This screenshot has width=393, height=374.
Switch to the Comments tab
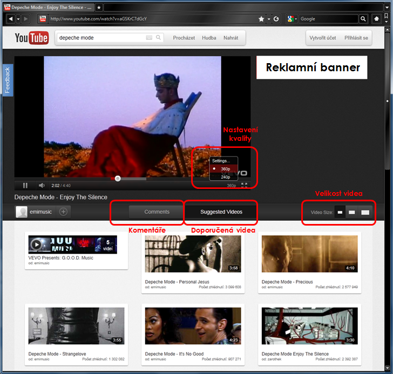coord(157,212)
